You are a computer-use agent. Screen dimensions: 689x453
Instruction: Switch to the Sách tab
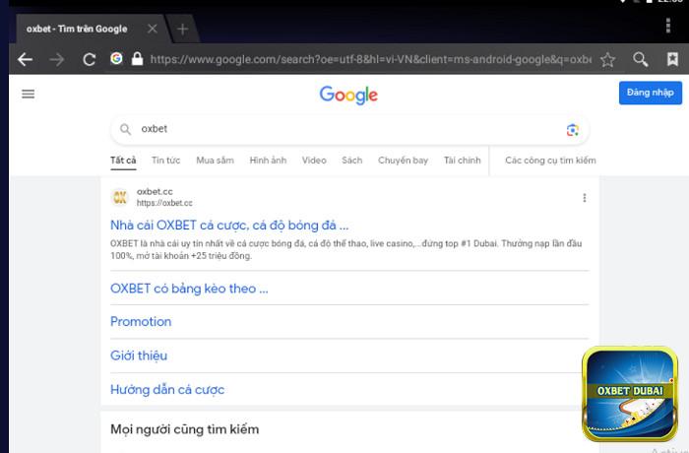point(352,161)
